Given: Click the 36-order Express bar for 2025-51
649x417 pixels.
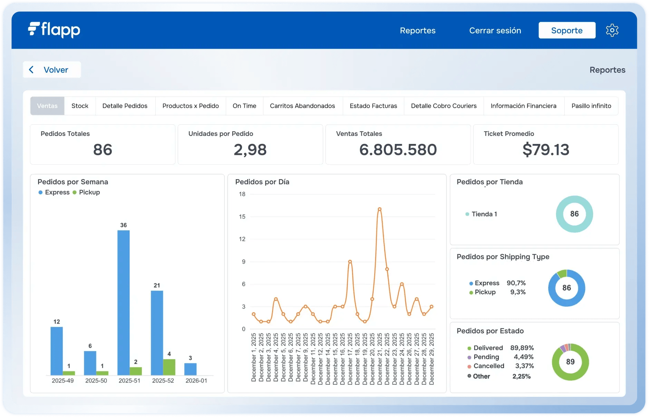Looking at the screenshot, I should click(x=123, y=302).
